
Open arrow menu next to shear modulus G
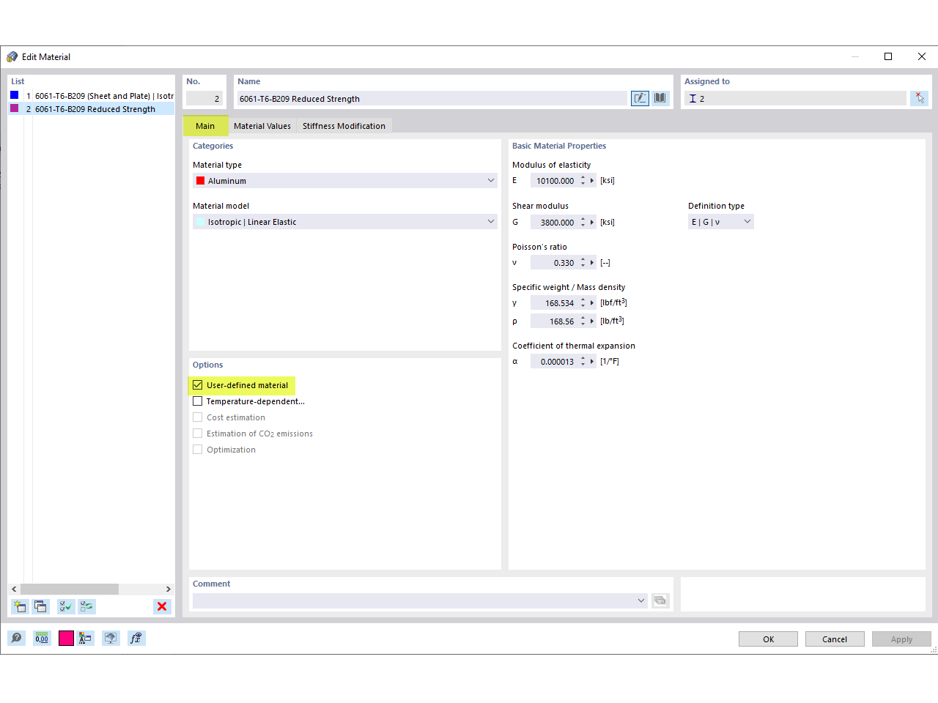592,222
